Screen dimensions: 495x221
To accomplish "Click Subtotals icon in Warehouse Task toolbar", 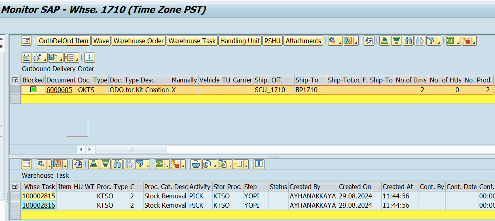I will 175,164.
